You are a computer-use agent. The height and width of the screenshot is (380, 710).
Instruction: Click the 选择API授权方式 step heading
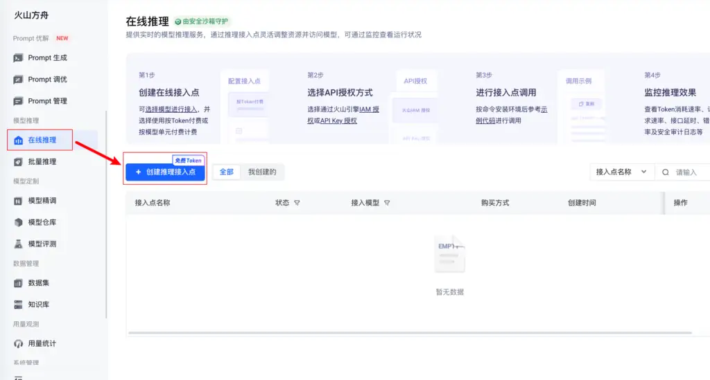(x=340, y=93)
